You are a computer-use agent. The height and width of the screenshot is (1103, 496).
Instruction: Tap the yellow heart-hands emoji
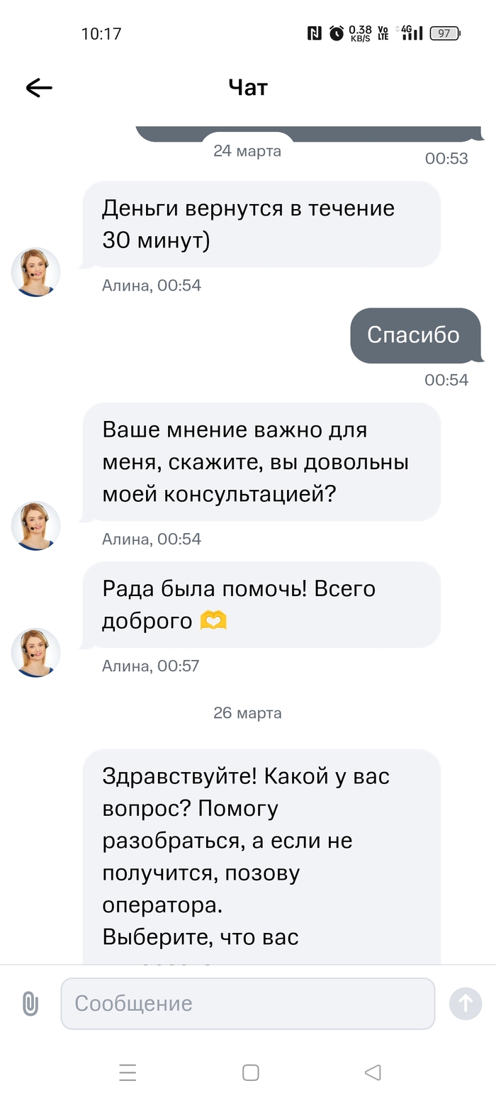click(x=213, y=621)
